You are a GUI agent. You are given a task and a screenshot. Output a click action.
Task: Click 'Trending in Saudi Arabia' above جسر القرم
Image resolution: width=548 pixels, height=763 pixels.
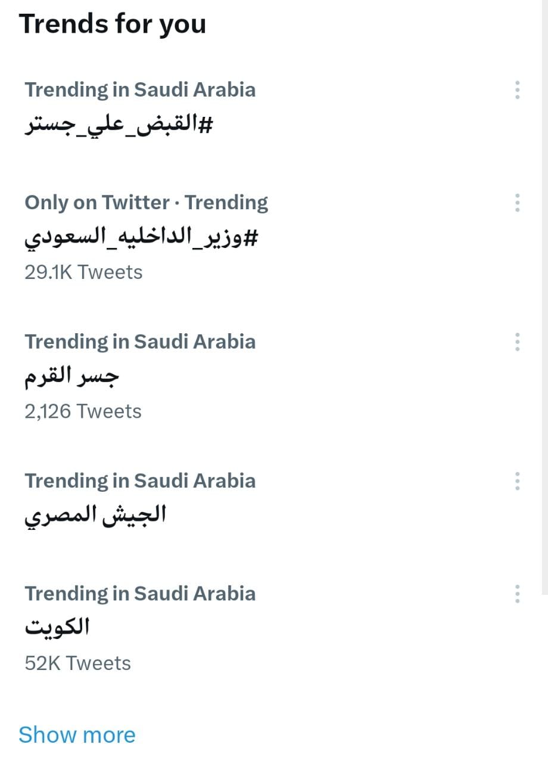click(140, 342)
